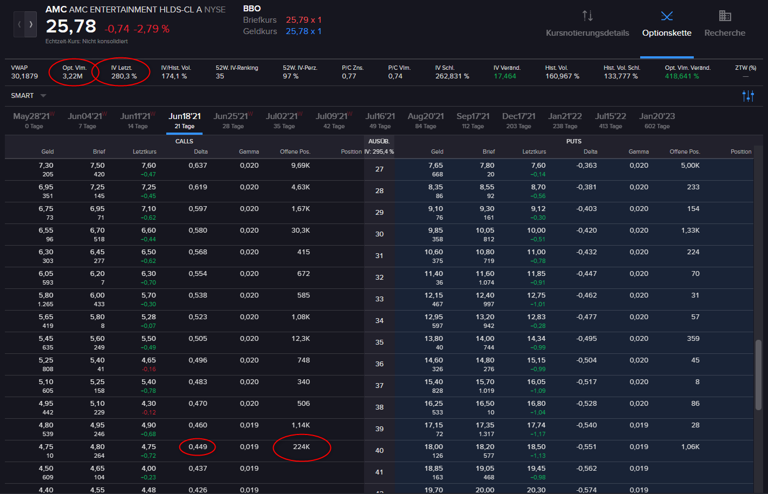
Task: Select strike 35 in the chain
Action: click(379, 342)
